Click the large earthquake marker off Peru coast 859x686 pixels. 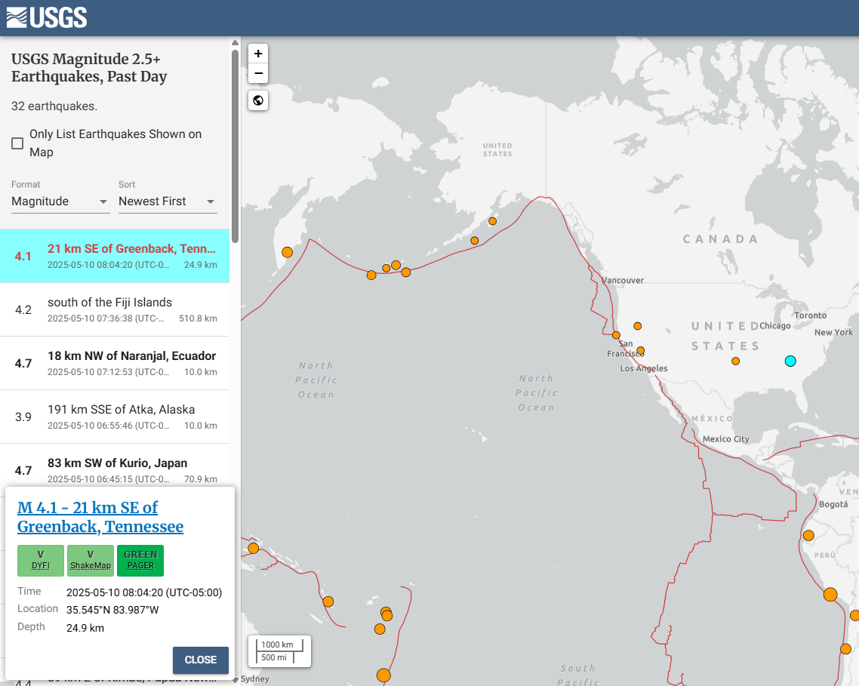[x=830, y=595]
